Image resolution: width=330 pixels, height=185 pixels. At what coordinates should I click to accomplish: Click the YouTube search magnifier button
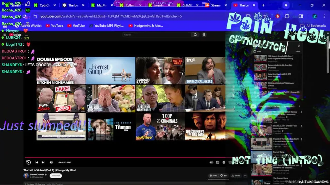tap(195, 35)
